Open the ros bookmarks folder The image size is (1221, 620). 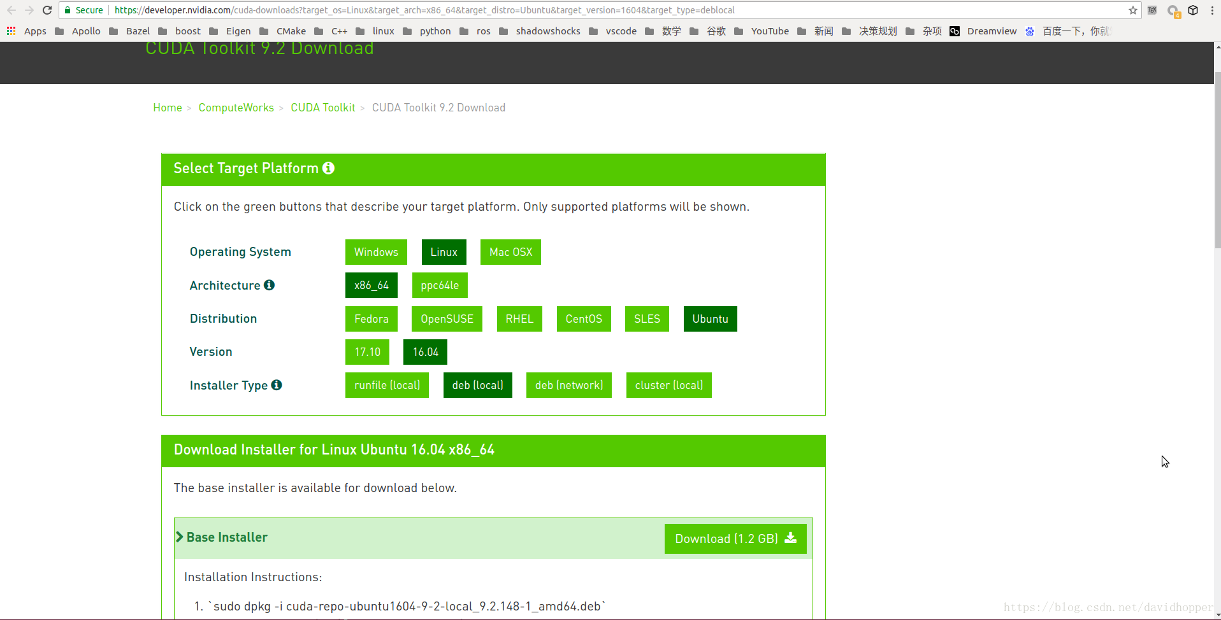coord(475,31)
